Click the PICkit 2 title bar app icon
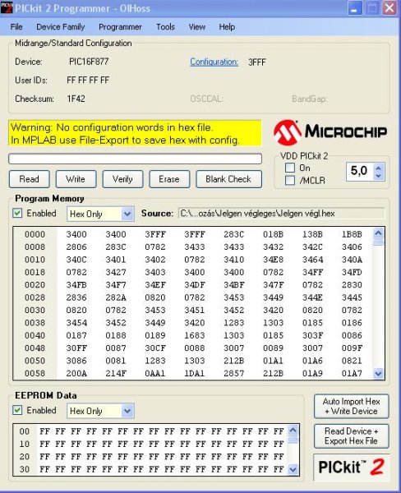 [7, 7]
